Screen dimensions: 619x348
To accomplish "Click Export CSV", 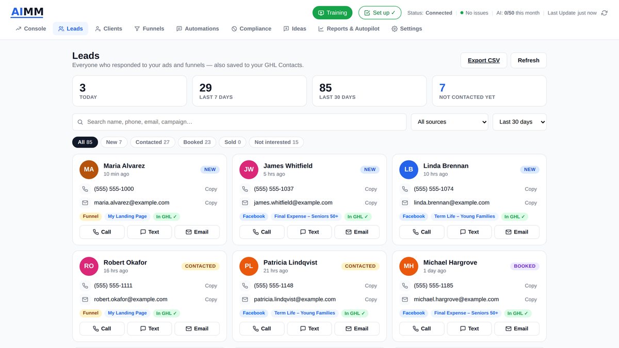I will pos(484,60).
